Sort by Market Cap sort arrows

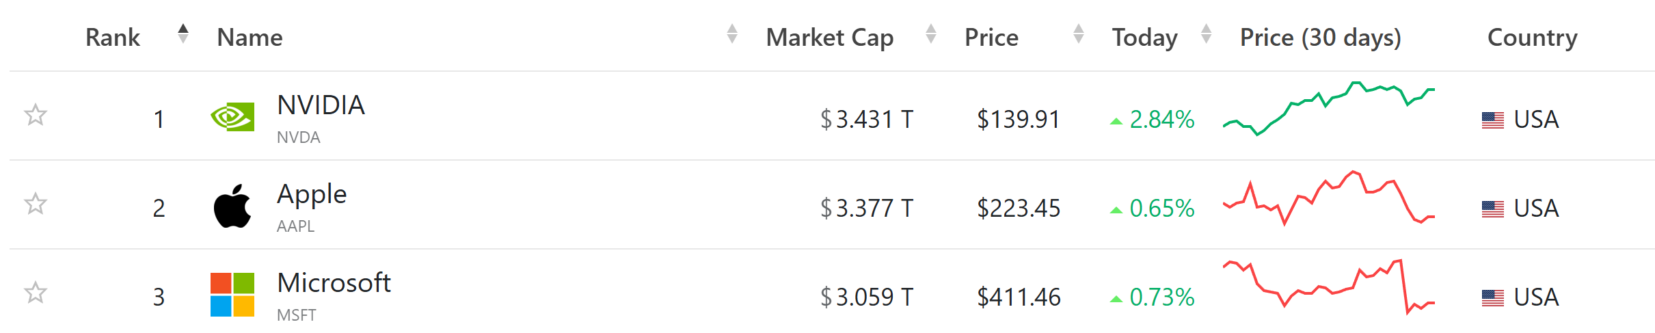930,34
